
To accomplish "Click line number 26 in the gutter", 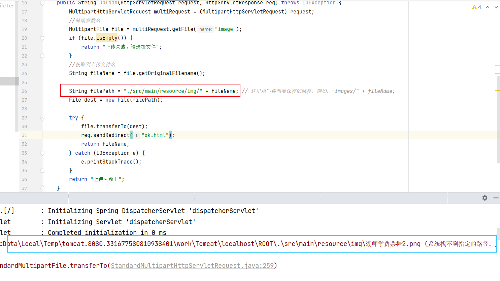I will 24,91.
